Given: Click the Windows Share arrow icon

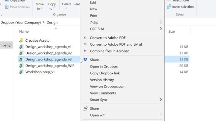Looking at the screenshot, I should tap(85, 108).
